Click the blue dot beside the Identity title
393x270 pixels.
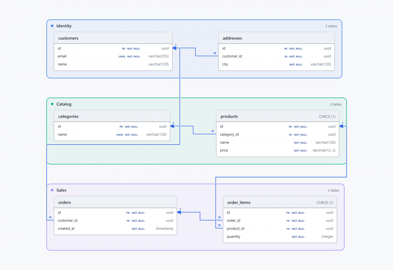pyautogui.click(x=52, y=26)
